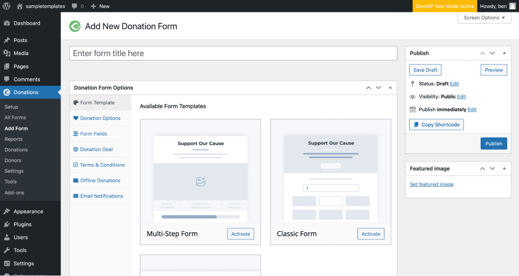Collapse the Publish panel
Screen dimensions: 519x276
504,53
